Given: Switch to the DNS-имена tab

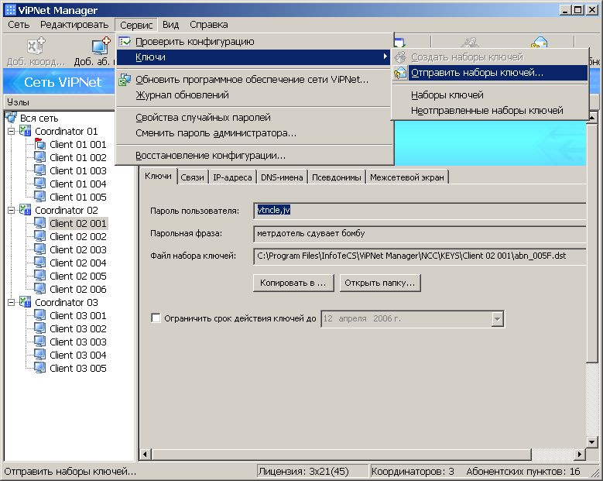Looking at the screenshot, I should [282, 177].
